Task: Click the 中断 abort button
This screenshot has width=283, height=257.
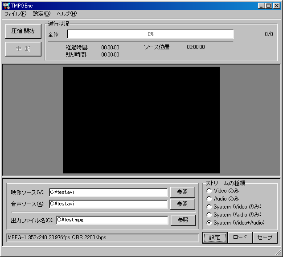Action: point(23,49)
